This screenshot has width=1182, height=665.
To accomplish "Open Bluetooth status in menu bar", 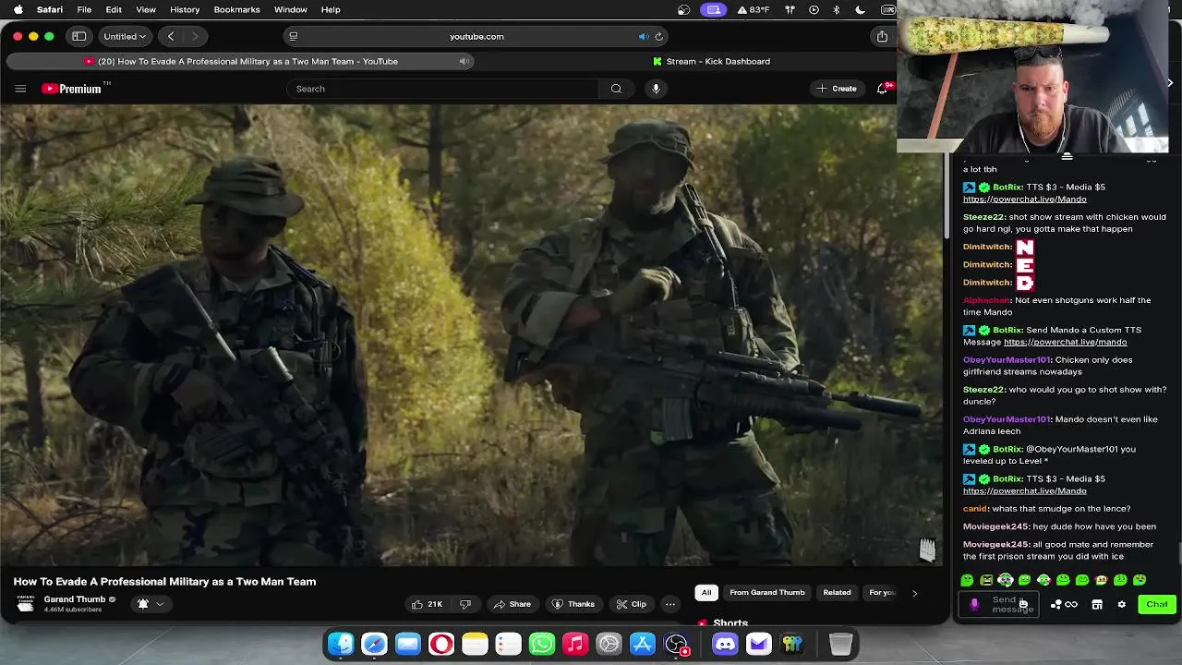I will tap(837, 9).
